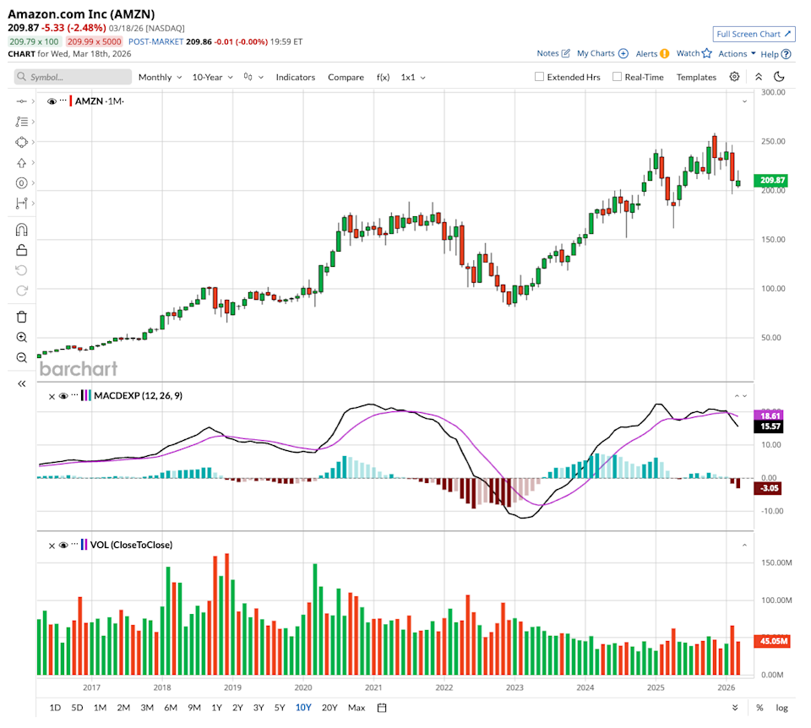Open chart settings gear icon

coord(735,77)
